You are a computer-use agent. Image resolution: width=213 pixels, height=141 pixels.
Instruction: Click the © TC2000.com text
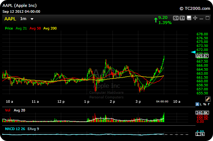(195, 8)
